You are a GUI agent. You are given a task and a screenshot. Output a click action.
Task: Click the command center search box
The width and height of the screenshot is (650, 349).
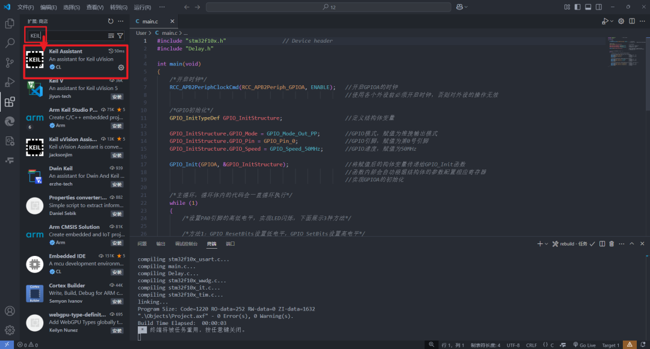[x=329, y=7]
